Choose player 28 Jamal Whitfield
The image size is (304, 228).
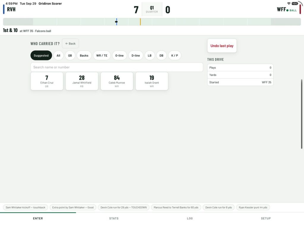[82, 81]
